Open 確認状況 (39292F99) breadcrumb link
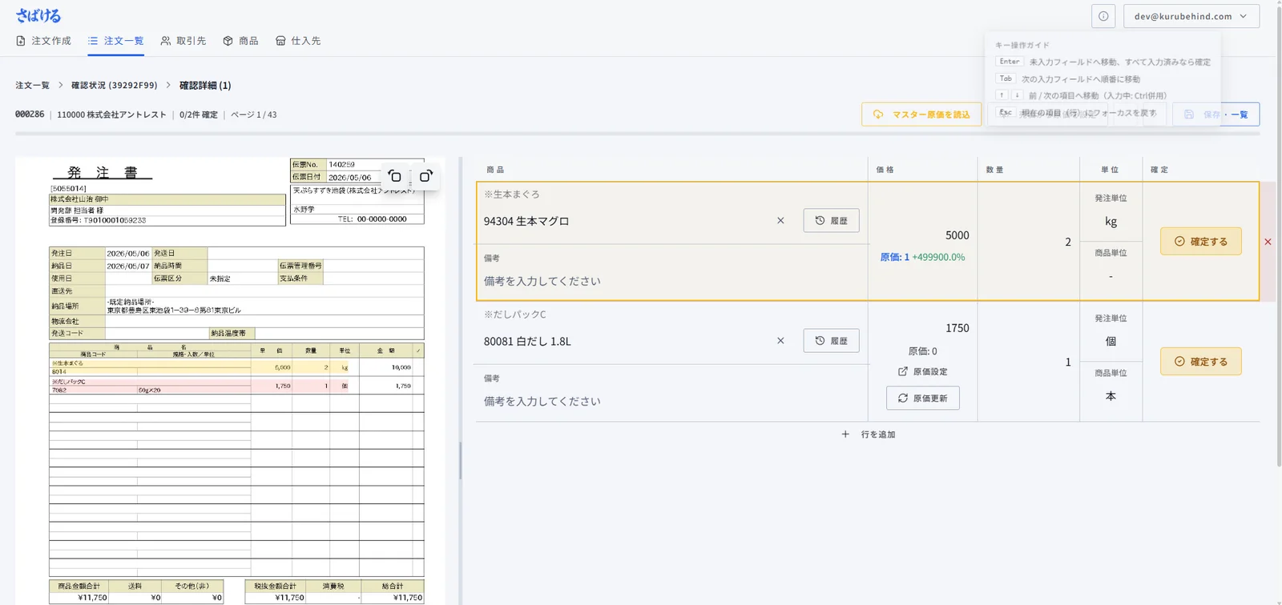The width and height of the screenshot is (1282, 605). click(115, 85)
